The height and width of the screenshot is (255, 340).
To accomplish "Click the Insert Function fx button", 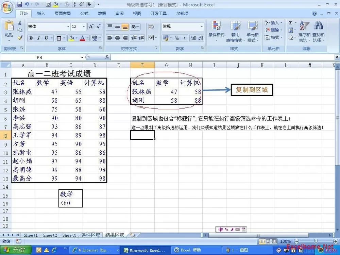I will (107, 57).
